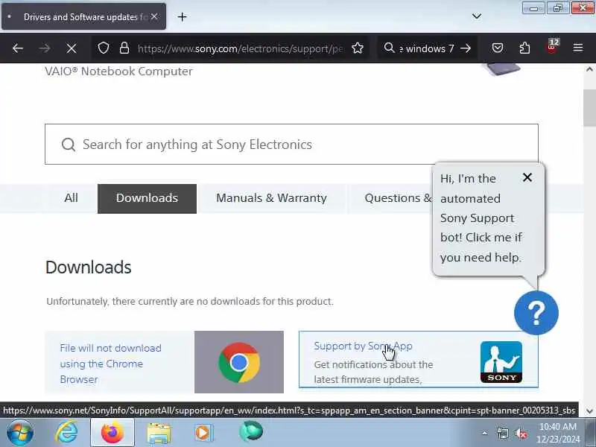Expand the list all tabs chevron
596x447 pixels.
coord(476,16)
